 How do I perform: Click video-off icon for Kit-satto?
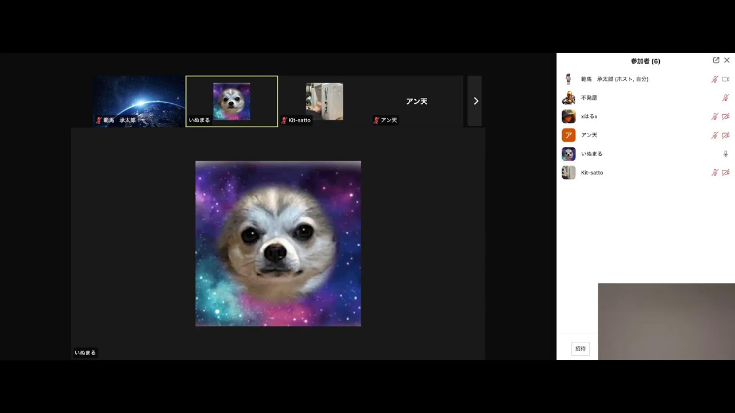point(726,173)
